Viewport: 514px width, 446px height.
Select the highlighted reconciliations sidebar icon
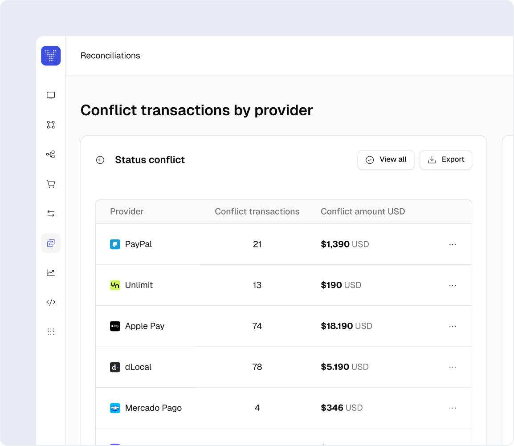tap(51, 243)
